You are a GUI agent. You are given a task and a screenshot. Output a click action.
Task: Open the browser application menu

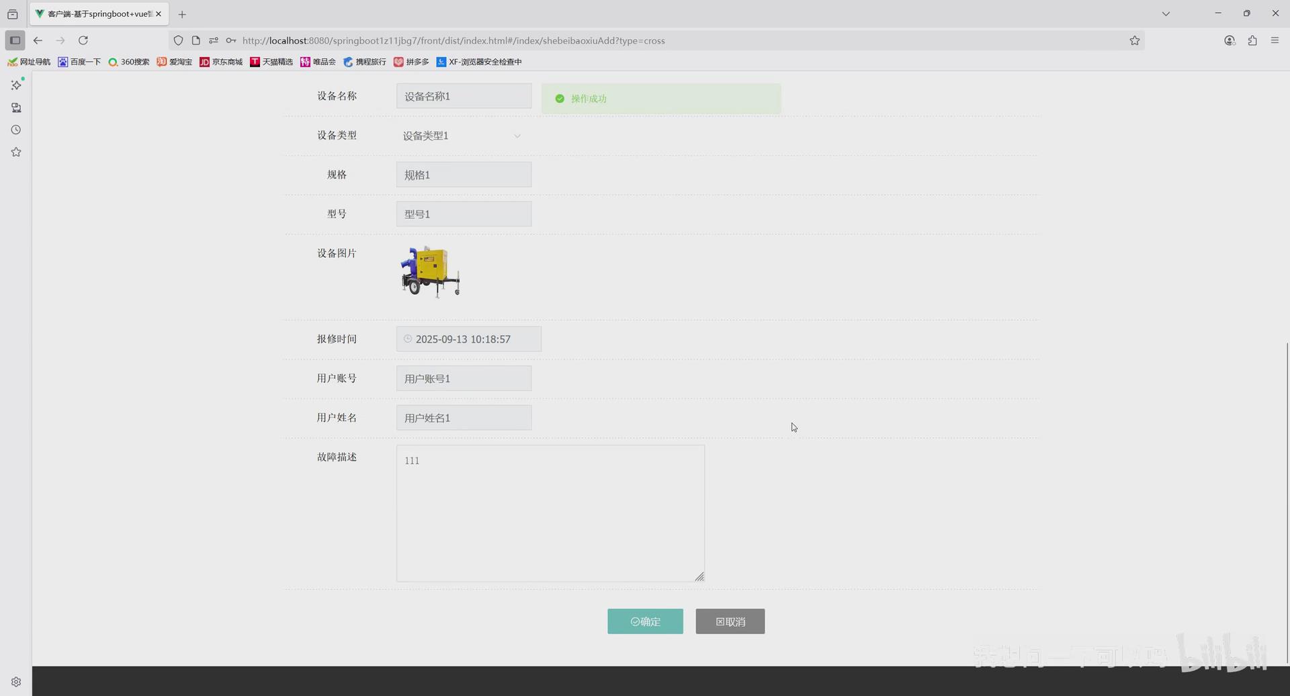click(x=1275, y=40)
